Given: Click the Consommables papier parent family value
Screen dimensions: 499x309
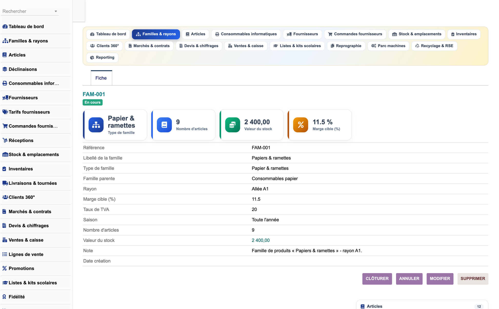Looking at the screenshot, I should click(275, 179).
